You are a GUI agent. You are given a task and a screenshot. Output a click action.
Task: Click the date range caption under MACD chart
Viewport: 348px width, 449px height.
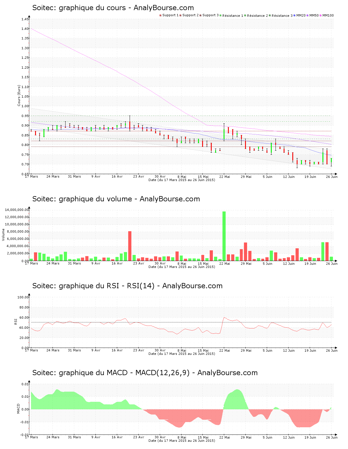point(182,441)
